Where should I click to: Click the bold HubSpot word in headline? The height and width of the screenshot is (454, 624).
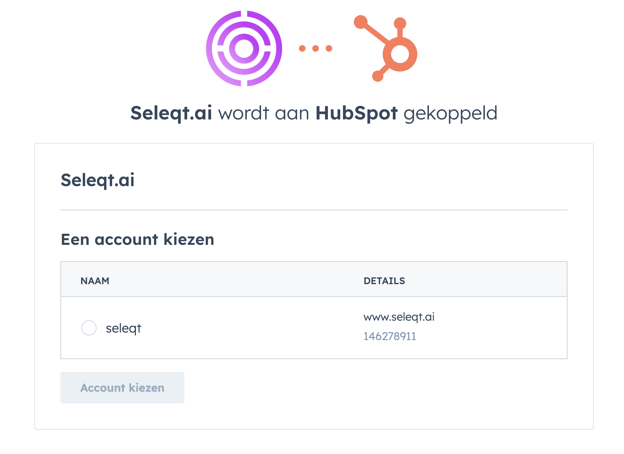[x=356, y=113]
